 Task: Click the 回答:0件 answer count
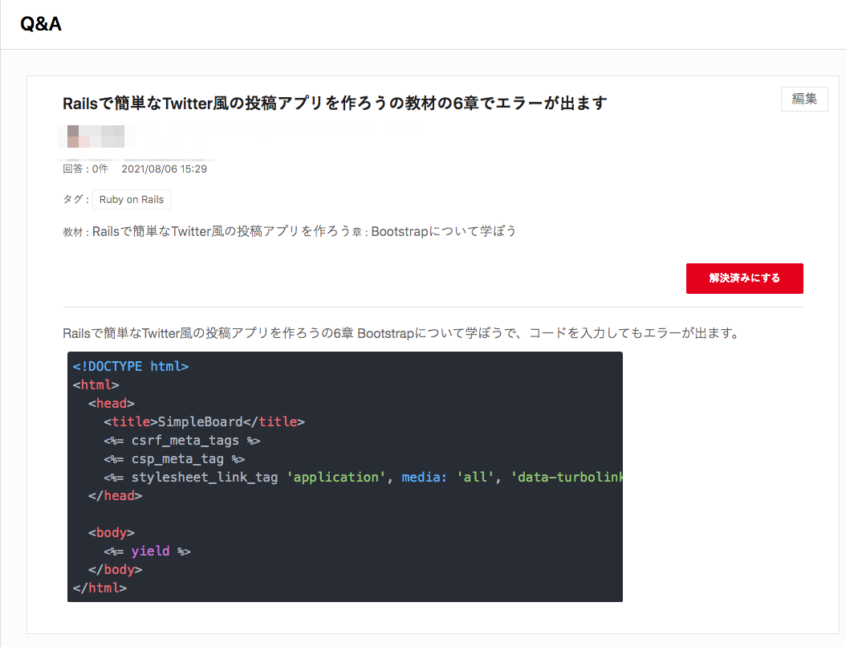coord(84,169)
